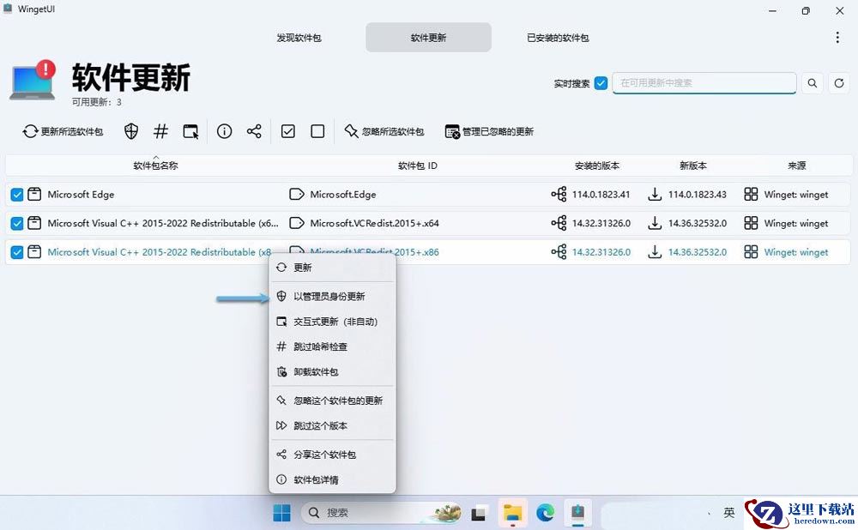This screenshot has height=530, width=858.
Task: Click ID tag icon beside Microsoft.VCRedist.2015+.x64
Action: (x=297, y=223)
